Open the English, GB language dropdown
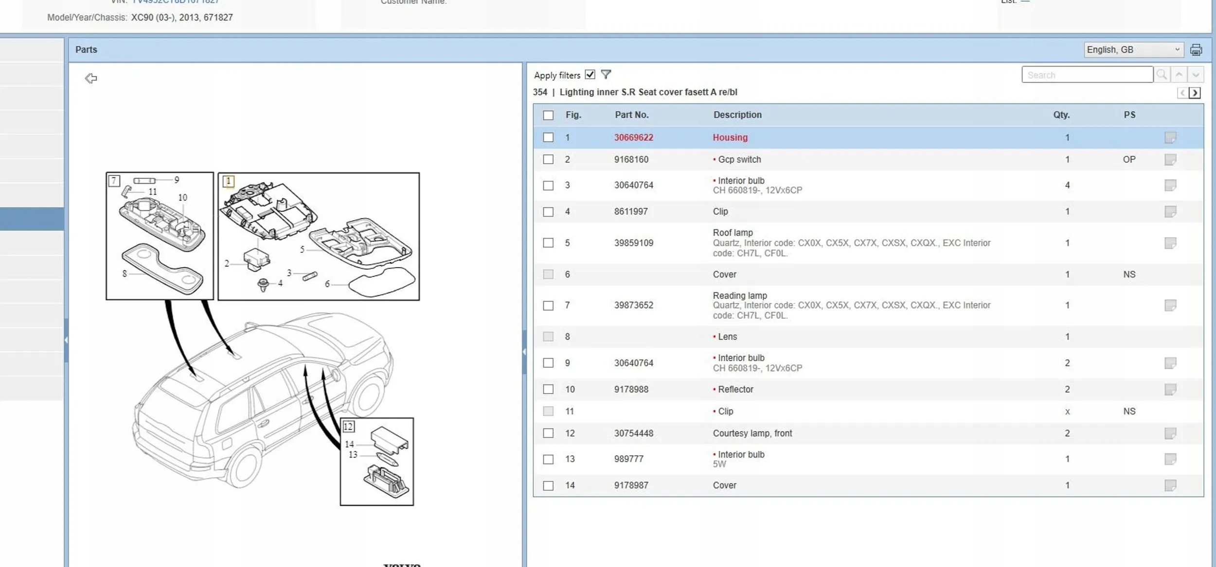The height and width of the screenshot is (567, 1216). [1133, 50]
